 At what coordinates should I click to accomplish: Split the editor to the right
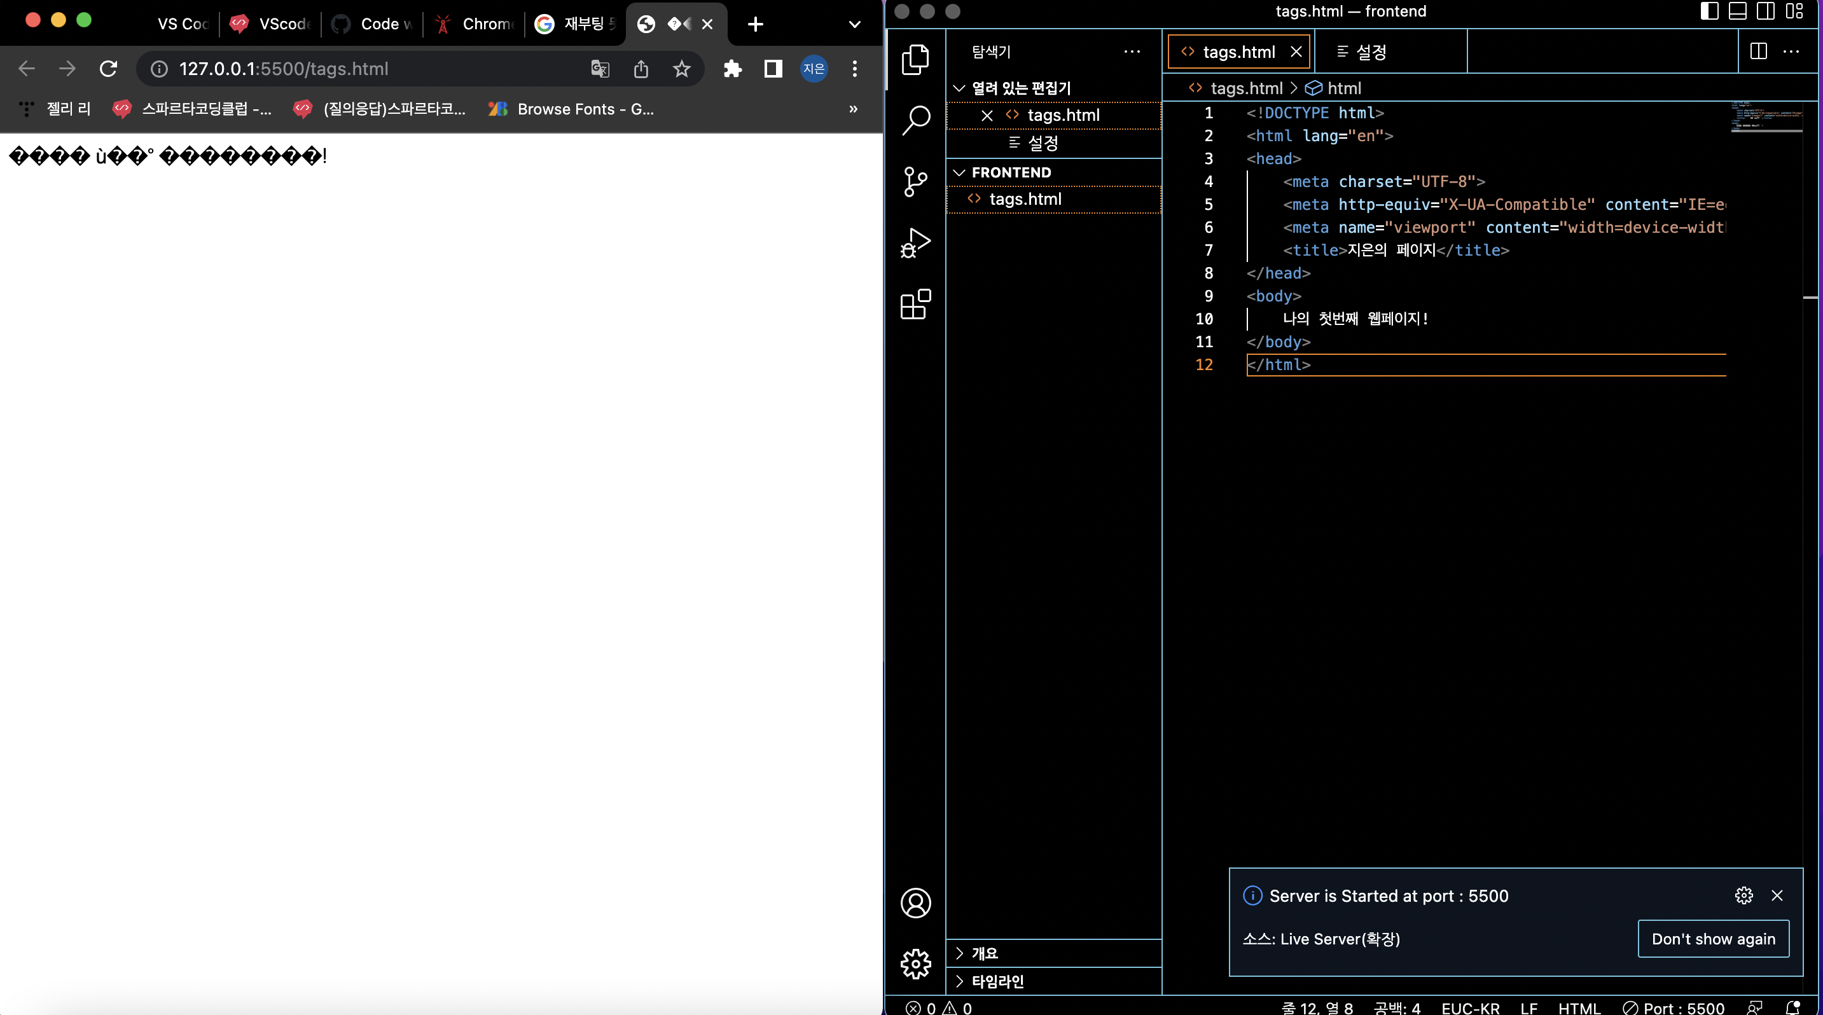pos(1758,52)
